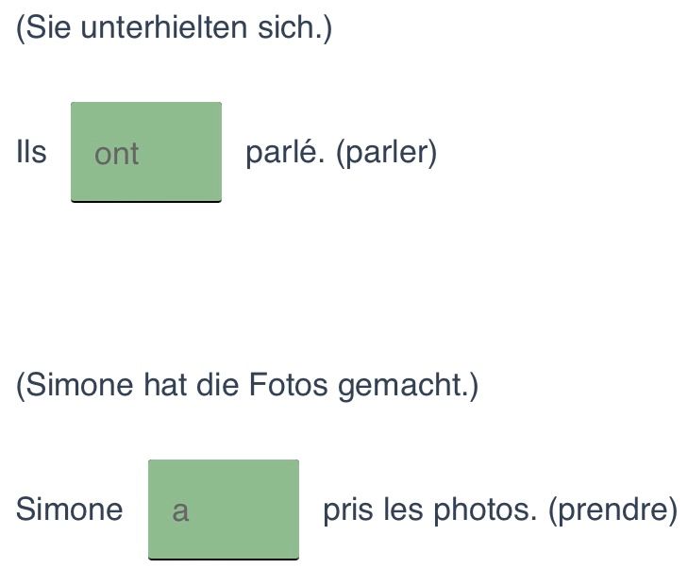The height and width of the screenshot is (585, 688).
Task: Click the word "die" in the German sentence
Action: tap(218, 385)
